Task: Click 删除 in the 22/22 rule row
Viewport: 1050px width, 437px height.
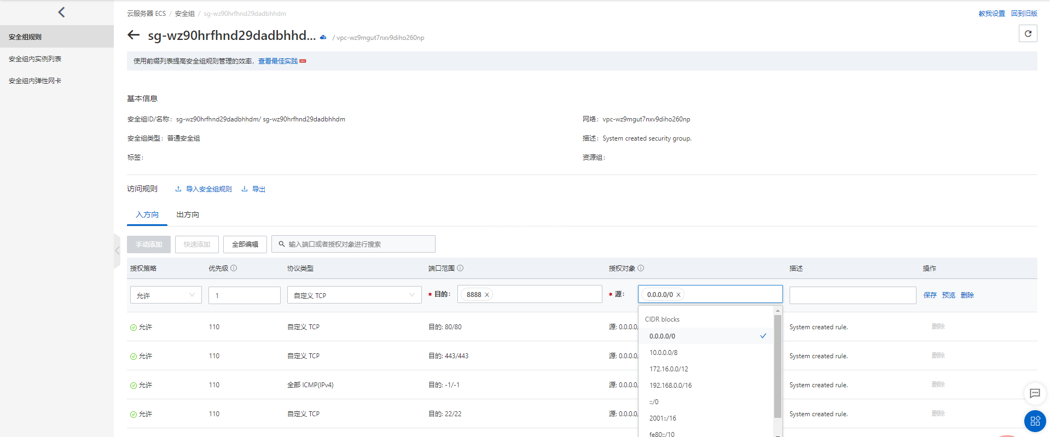Action: [x=938, y=413]
